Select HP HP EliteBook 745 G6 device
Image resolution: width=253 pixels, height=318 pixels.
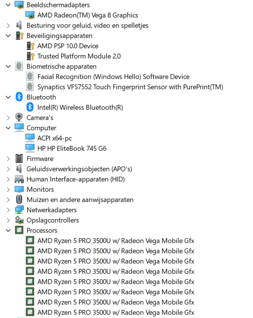click(x=72, y=148)
